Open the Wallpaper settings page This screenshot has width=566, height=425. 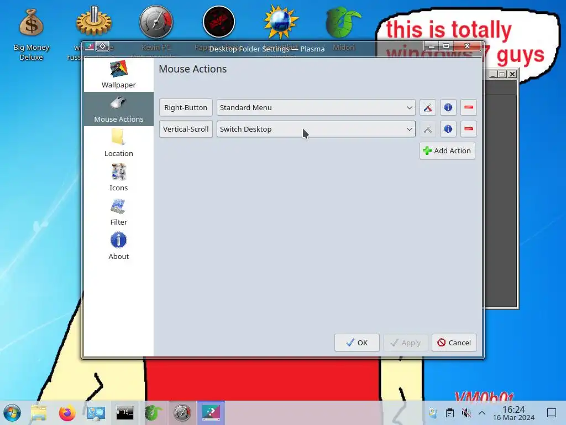tap(118, 75)
